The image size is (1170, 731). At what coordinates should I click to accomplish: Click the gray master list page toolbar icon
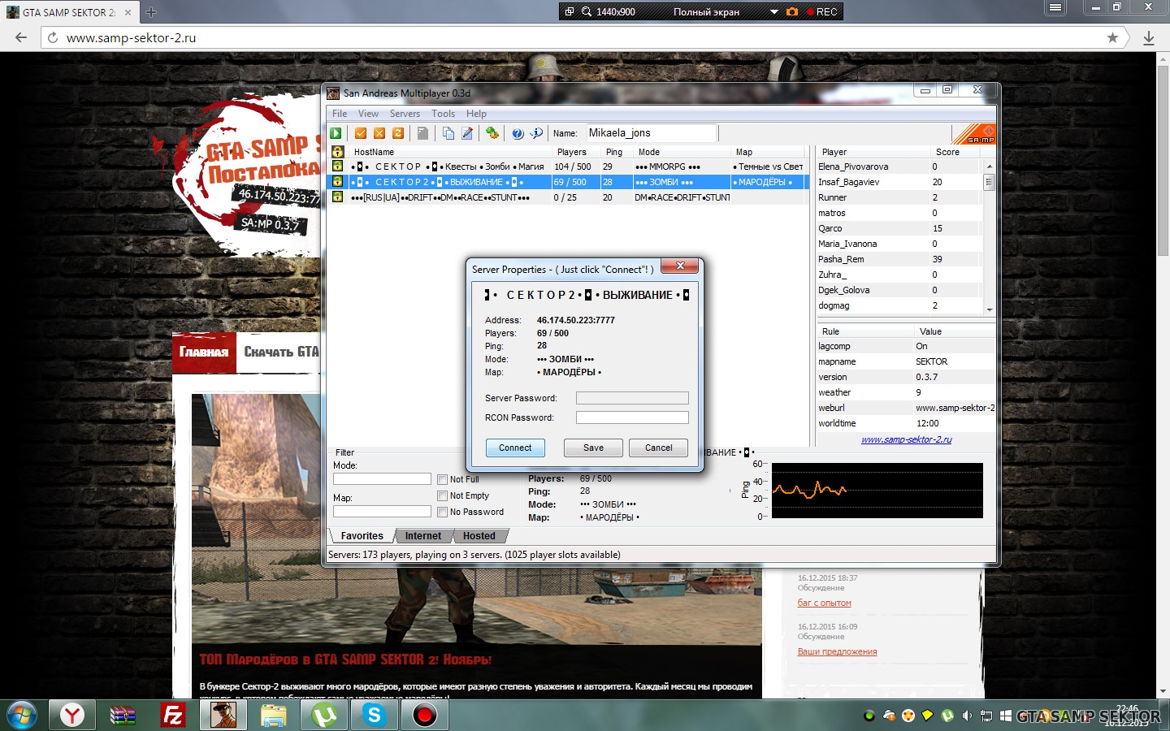pyautogui.click(x=422, y=133)
